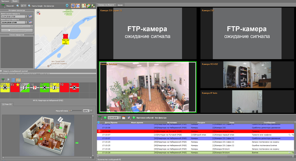The height and width of the screenshot is (161, 296).
Task: Click the blue map pin marker icon
Action: click(67, 5)
